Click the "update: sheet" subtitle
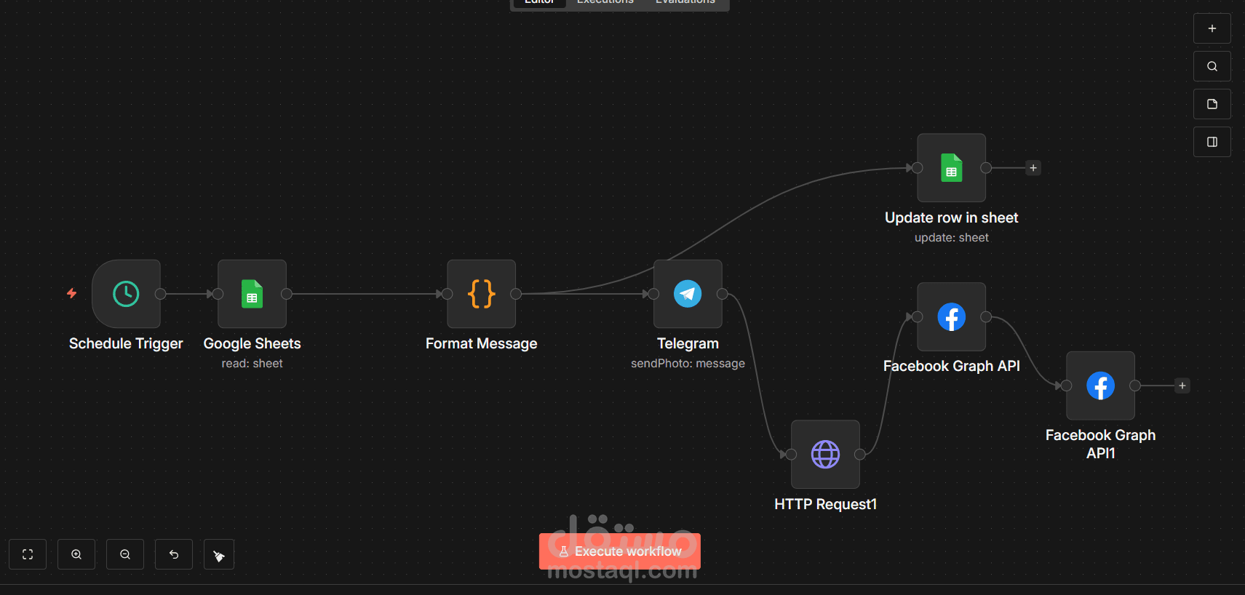Viewport: 1245px width, 595px height. click(x=951, y=238)
